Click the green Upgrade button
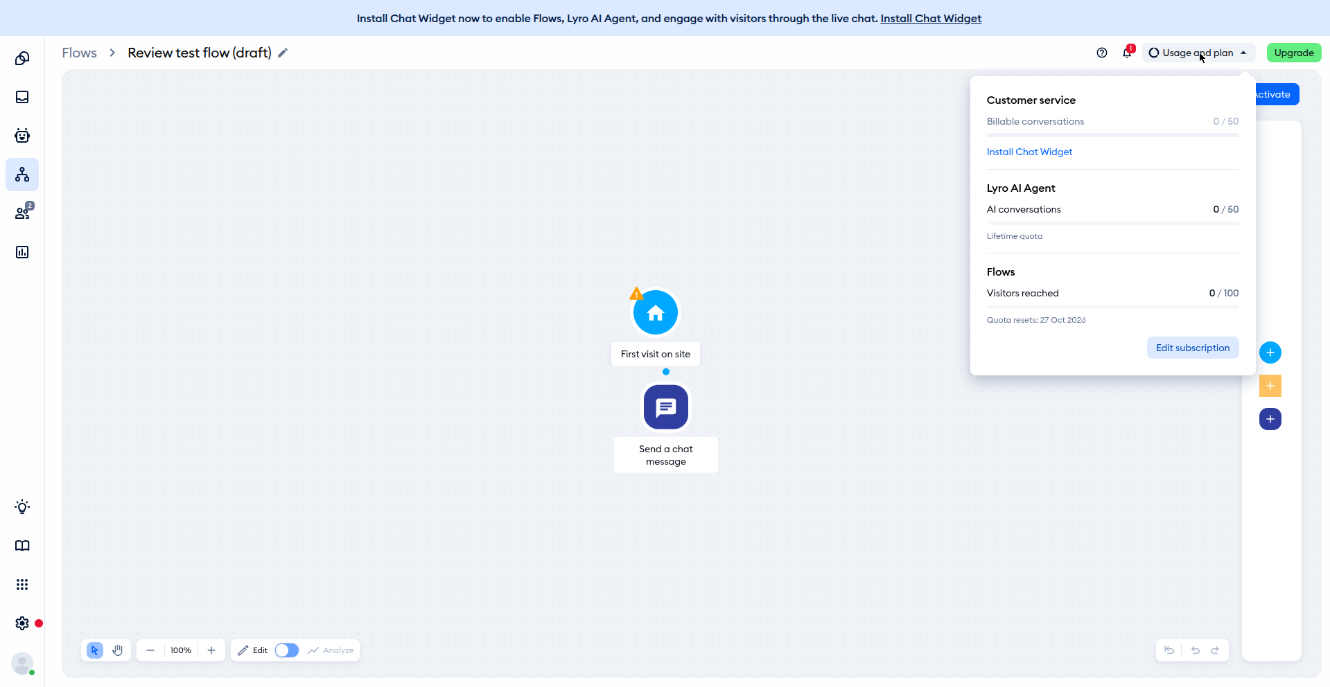Screen dimensions: 1330x687 coord(1294,53)
